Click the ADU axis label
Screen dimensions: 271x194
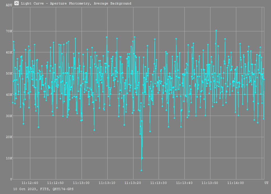9,5
